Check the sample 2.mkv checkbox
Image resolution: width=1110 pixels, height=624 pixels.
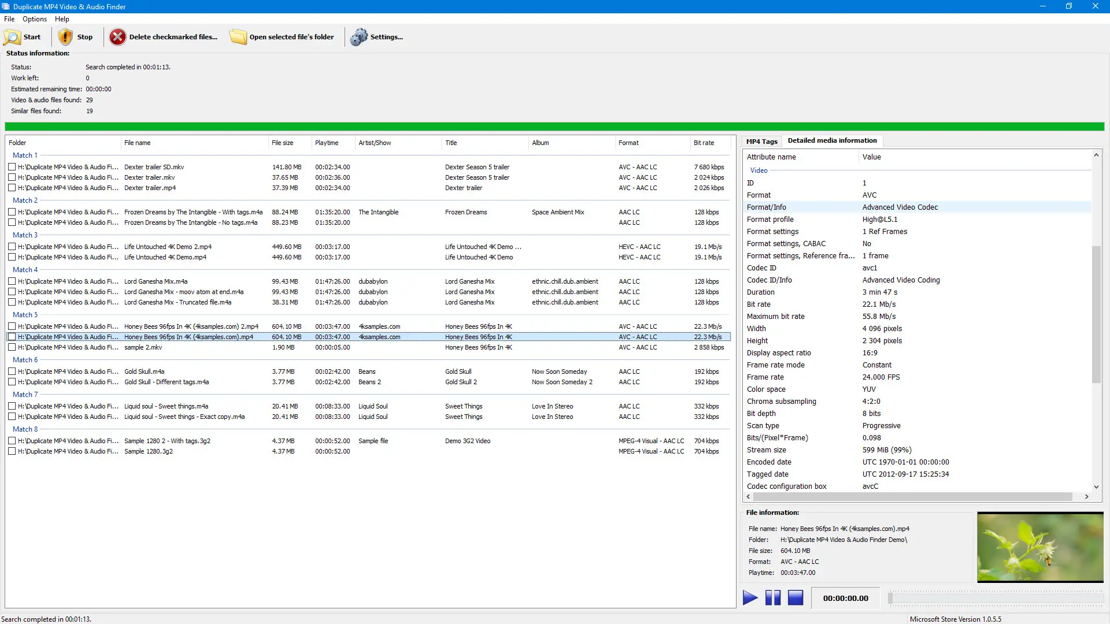tap(12, 347)
